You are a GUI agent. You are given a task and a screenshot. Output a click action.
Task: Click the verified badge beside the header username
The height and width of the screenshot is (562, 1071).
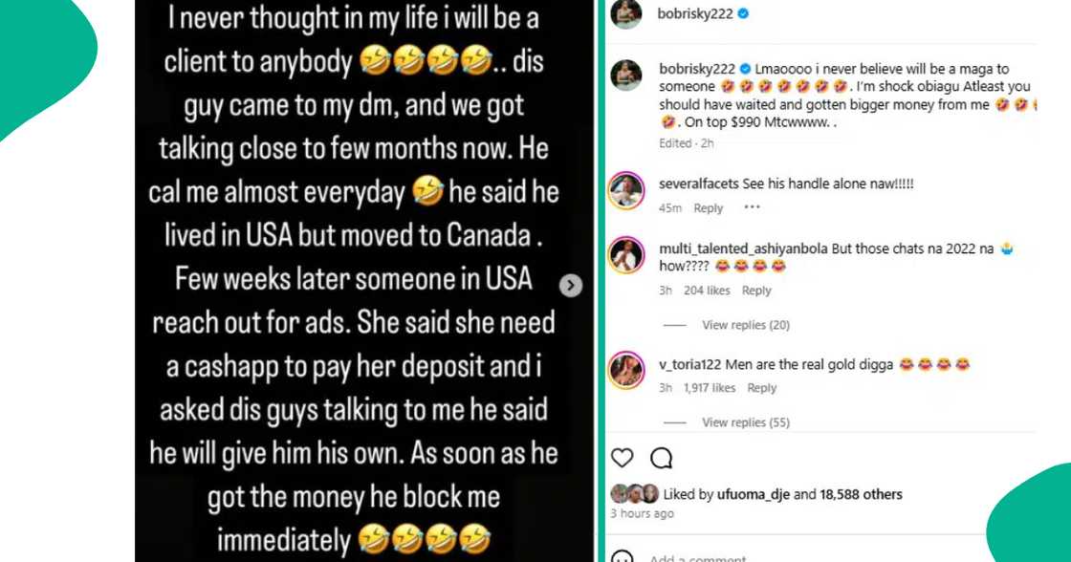click(x=744, y=13)
